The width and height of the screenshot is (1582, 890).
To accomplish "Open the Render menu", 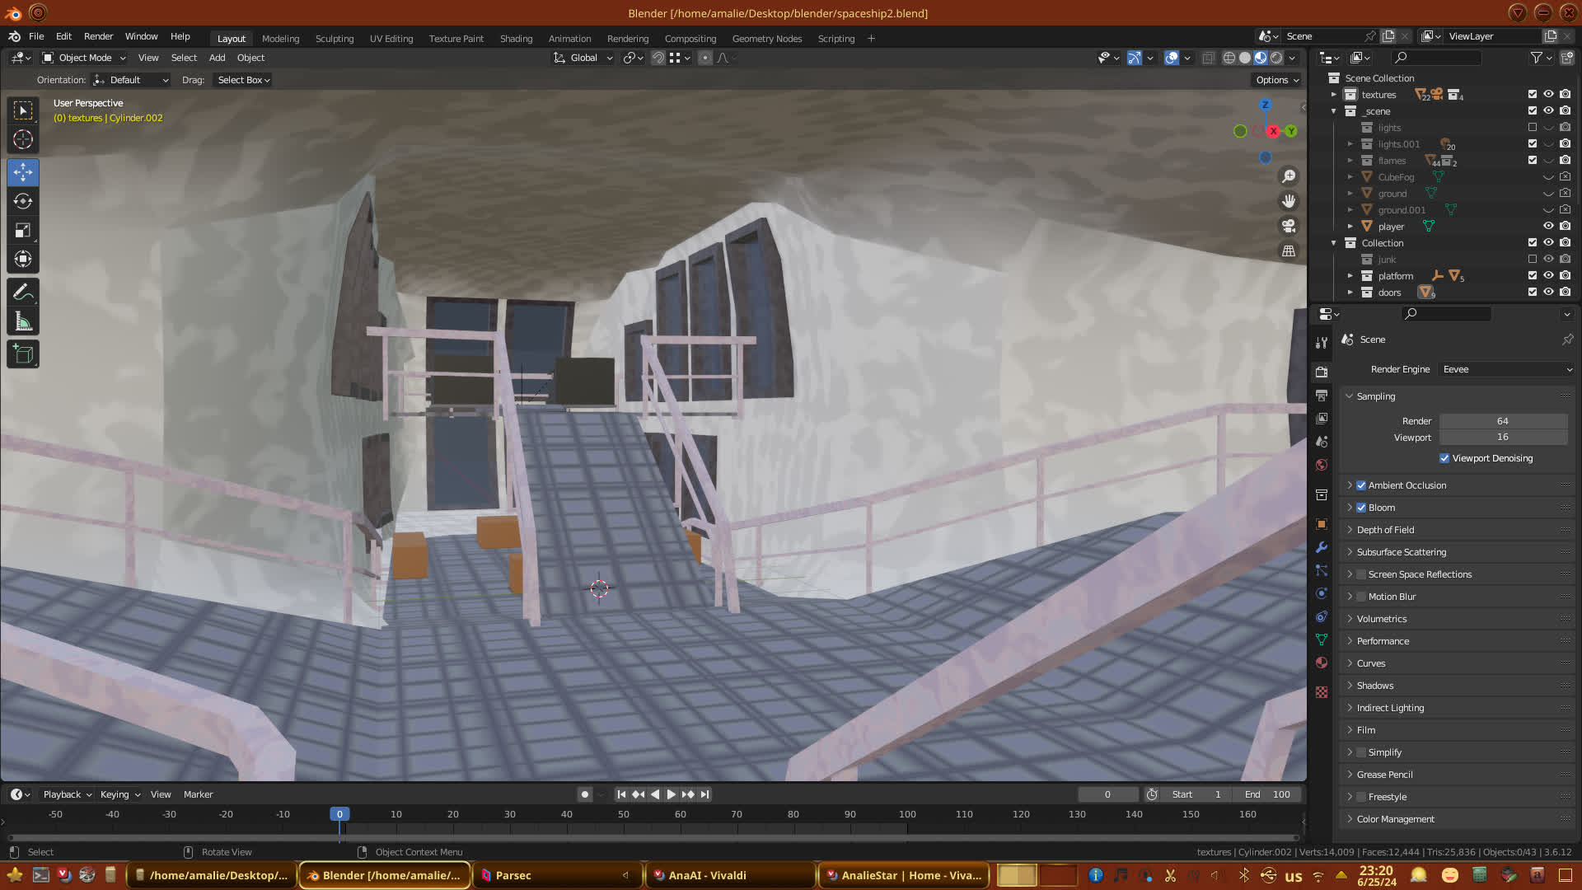I will click(98, 36).
